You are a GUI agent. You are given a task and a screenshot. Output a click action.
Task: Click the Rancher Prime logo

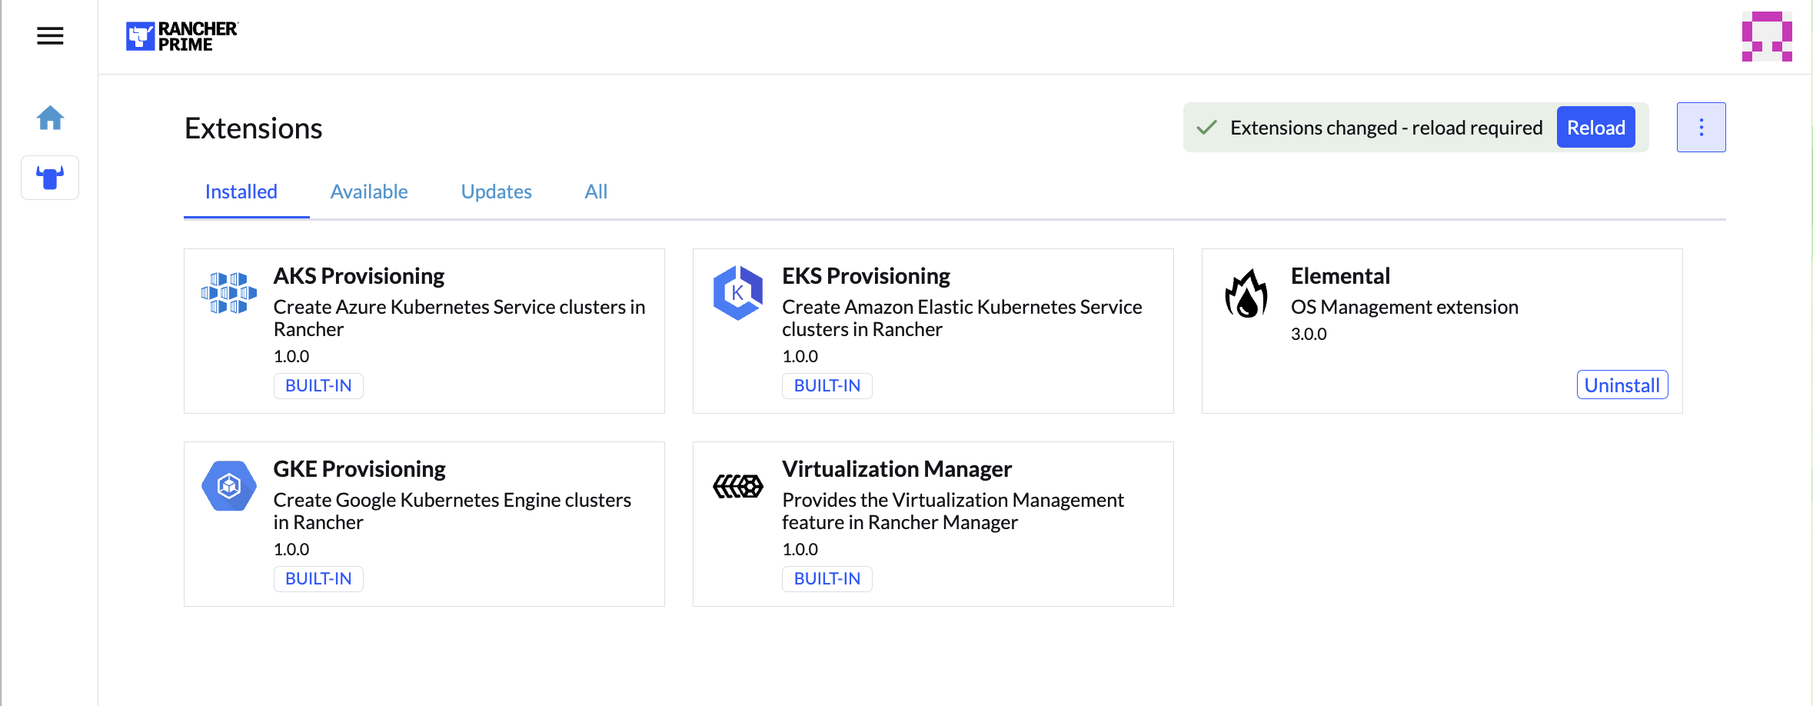coord(182,36)
